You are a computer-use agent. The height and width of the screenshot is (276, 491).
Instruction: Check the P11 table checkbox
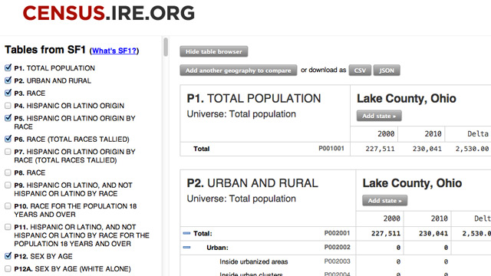pyautogui.click(x=8, y=227)
